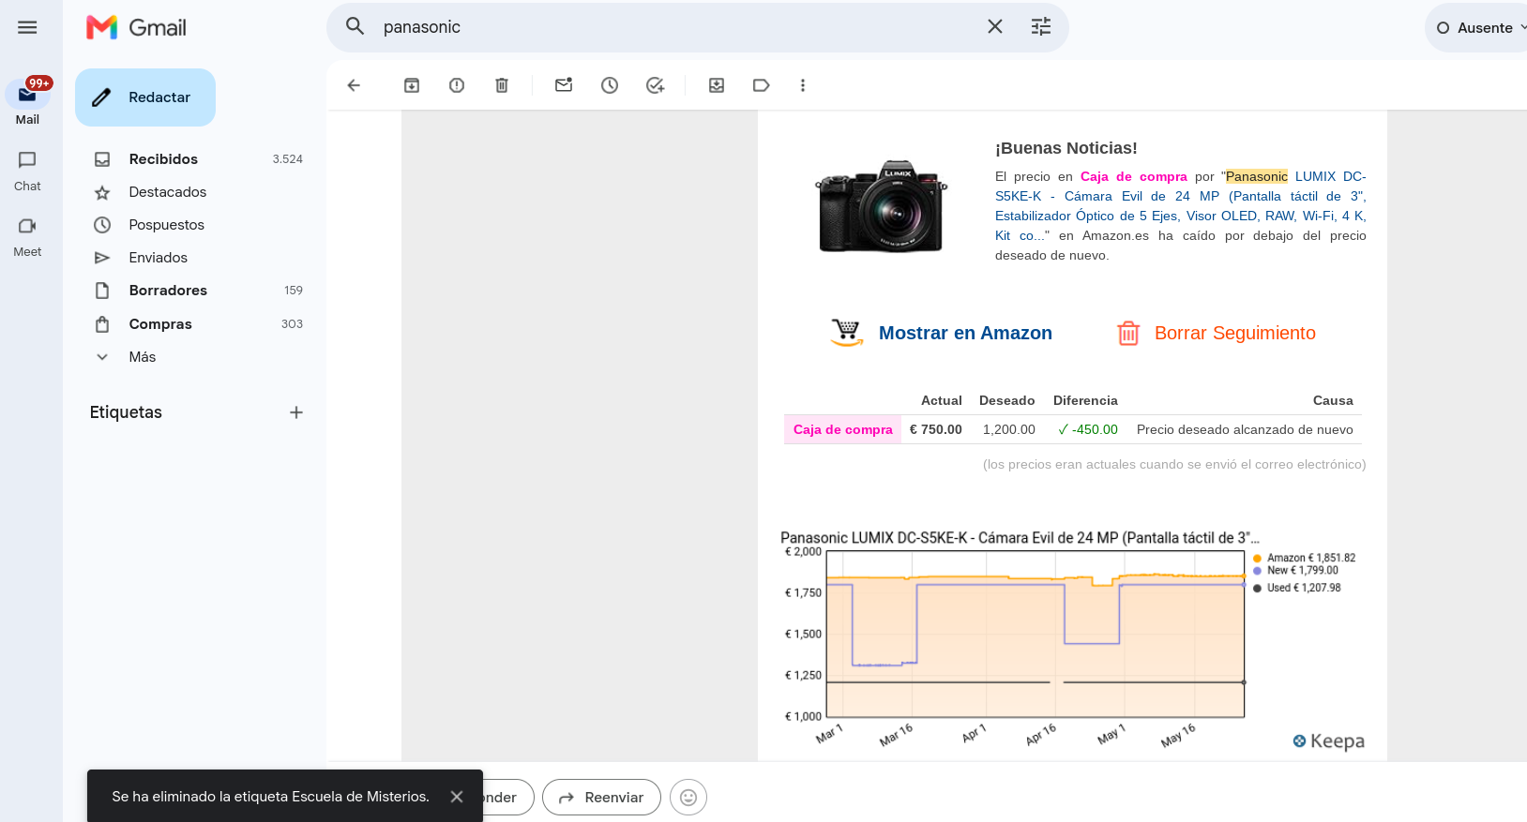This screenshot has width=1527, height=822.
Task: Create a new label with plus icon
Action: [x=296, y=412]
